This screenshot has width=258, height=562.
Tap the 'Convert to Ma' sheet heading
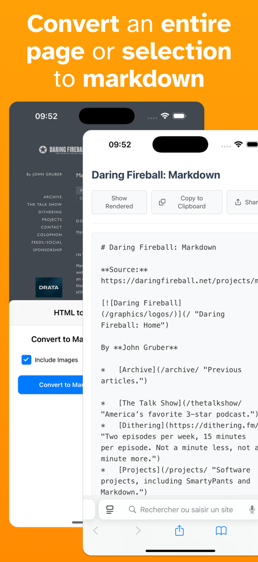click(x=58, y=339)
